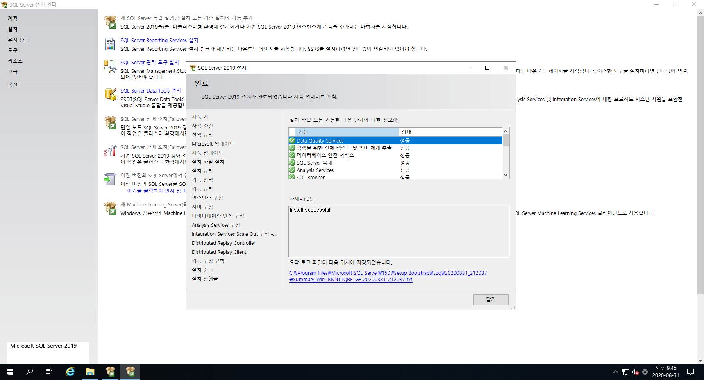This screenshot has height=380, width=704.
Task: Click the add node failover cluster tools icon
Action: 110,151
